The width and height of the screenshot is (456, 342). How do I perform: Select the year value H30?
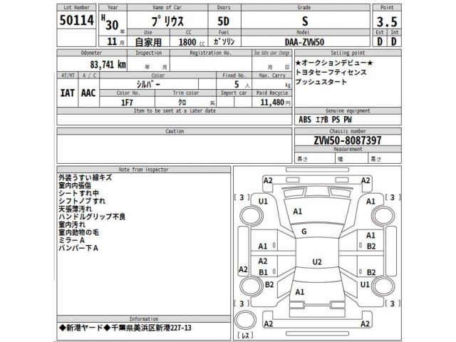(110, 23)
